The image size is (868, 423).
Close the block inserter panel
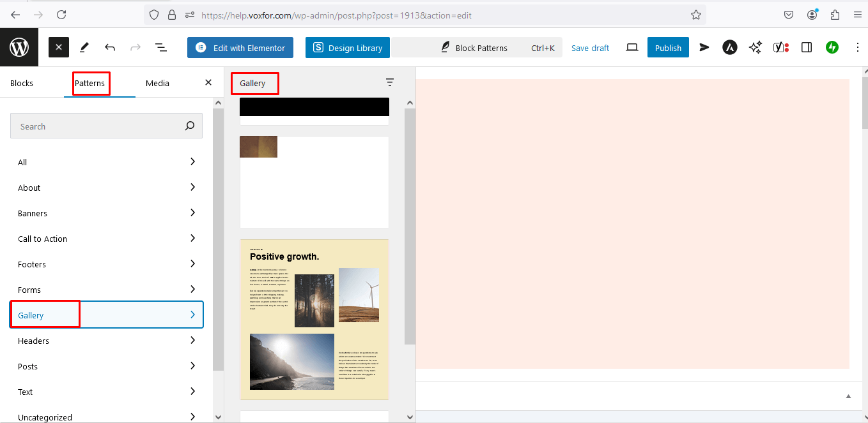(58, 47)
